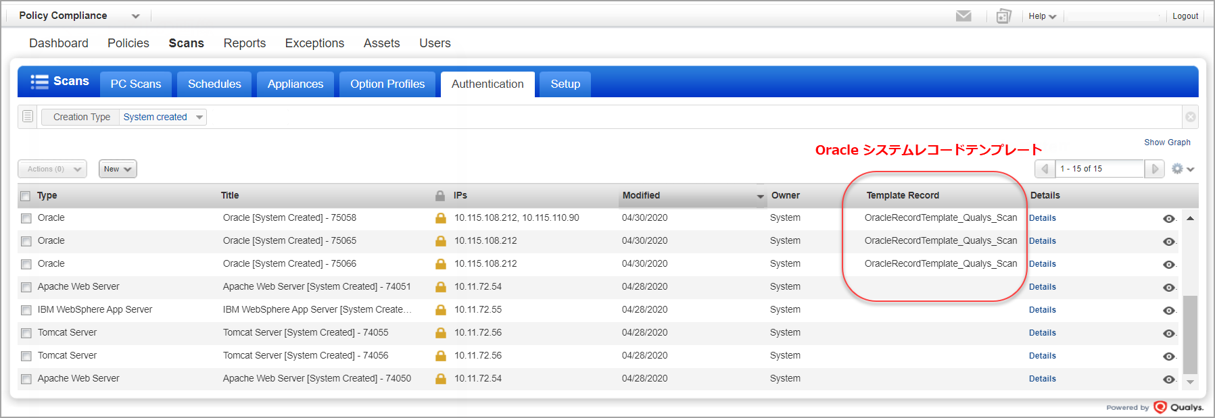
Task: Select all rows with header checkbox
Action: pos(26,196)
